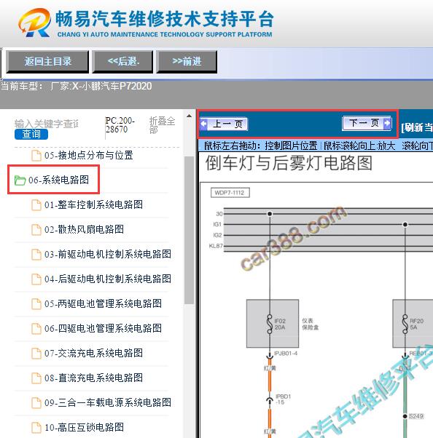Click the diagram code WDP7-1112
This screenshot has height=438, width=433.
(230, 193)
